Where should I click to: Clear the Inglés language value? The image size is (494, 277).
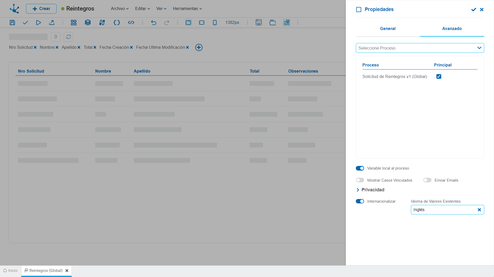[x=479, y=210]
